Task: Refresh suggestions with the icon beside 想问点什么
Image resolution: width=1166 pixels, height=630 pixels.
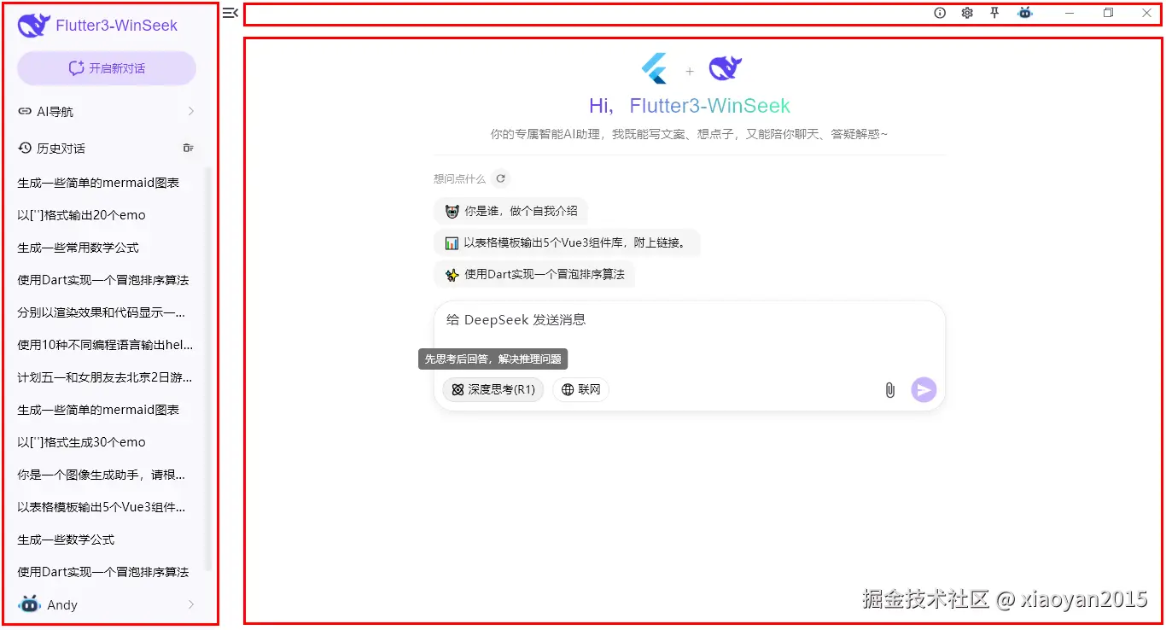Action: (x=501, y=178)
